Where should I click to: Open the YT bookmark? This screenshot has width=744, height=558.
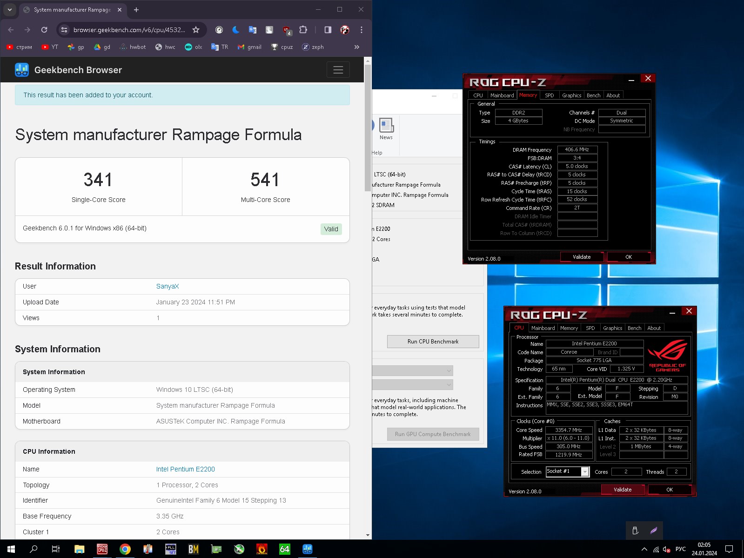[x=50, y=47]
